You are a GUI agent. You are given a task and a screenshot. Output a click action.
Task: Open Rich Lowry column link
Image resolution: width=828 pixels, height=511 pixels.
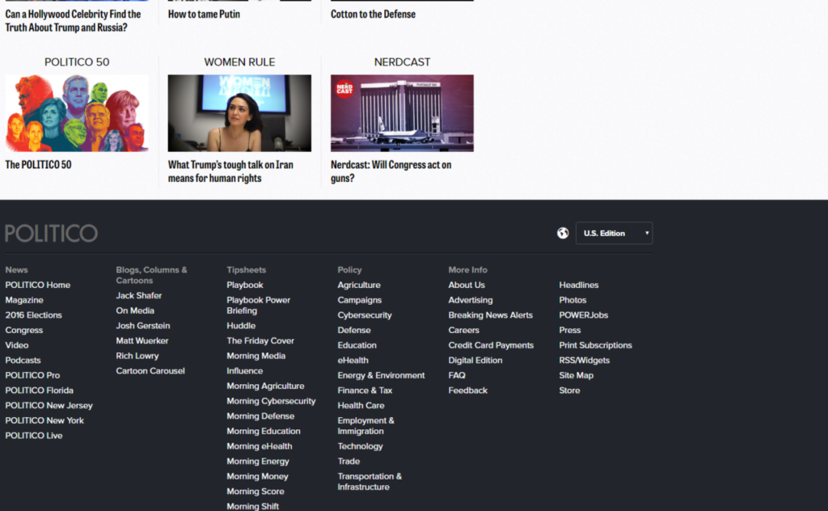137,356
